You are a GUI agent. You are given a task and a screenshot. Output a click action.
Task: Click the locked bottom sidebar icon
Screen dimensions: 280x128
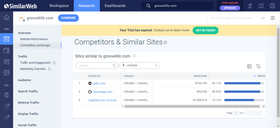[x=6, y=117]
